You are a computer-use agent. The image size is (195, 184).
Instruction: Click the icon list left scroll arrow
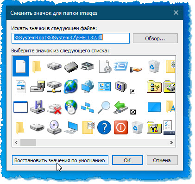coord(16,142)
